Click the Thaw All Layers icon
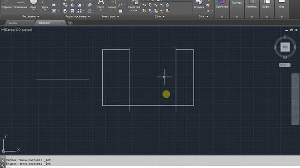 [x=156, y=11]
